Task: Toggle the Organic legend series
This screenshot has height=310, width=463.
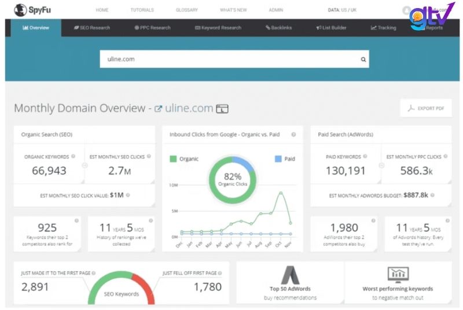Action: 184,158
